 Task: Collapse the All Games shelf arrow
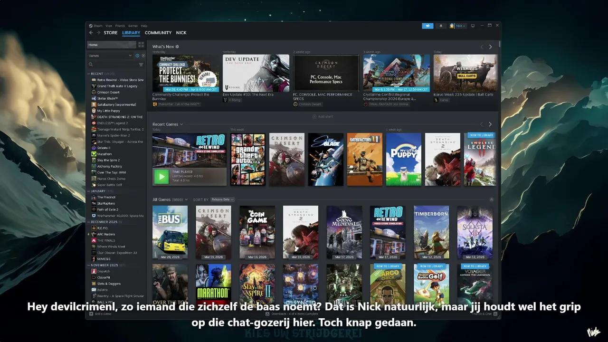(492, 199)
